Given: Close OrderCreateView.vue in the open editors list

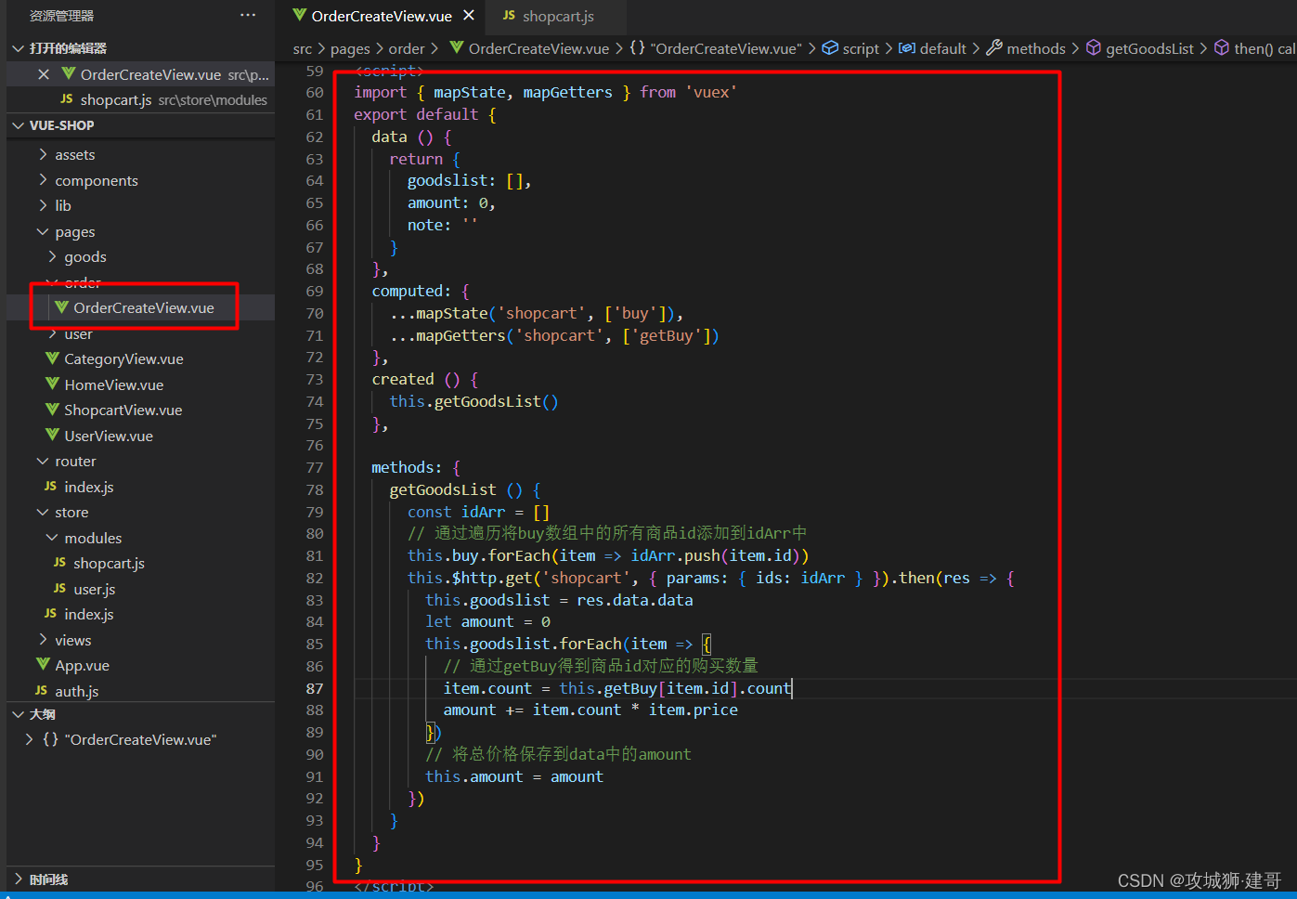Looking at the screenshot, I should [44, 74].
